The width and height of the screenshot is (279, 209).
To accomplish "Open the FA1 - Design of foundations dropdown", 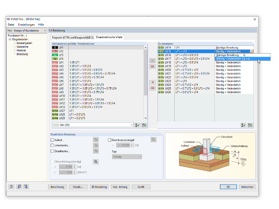I will click(x=27, y=30).
